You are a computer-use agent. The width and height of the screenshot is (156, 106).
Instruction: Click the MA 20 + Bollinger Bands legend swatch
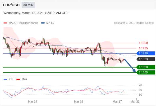point(5,23)
